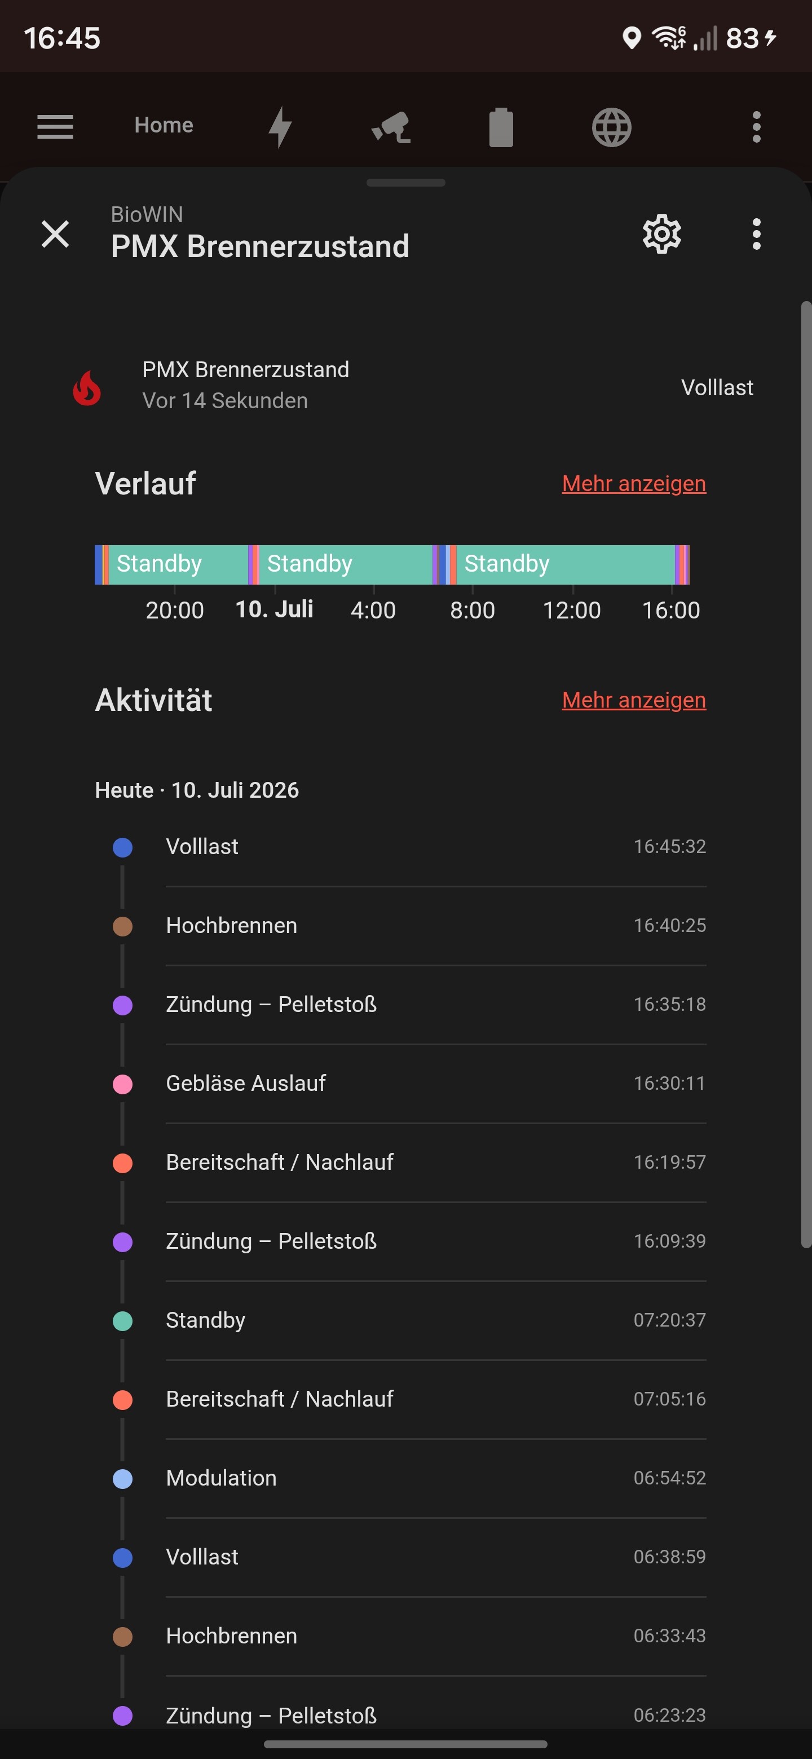Screen dimensions: 812x1759
Task: Open the security camera tab
Action: click(391, 127)
